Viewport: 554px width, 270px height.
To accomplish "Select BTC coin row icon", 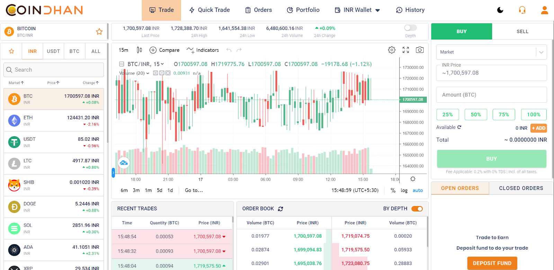I will click(14, 99).
